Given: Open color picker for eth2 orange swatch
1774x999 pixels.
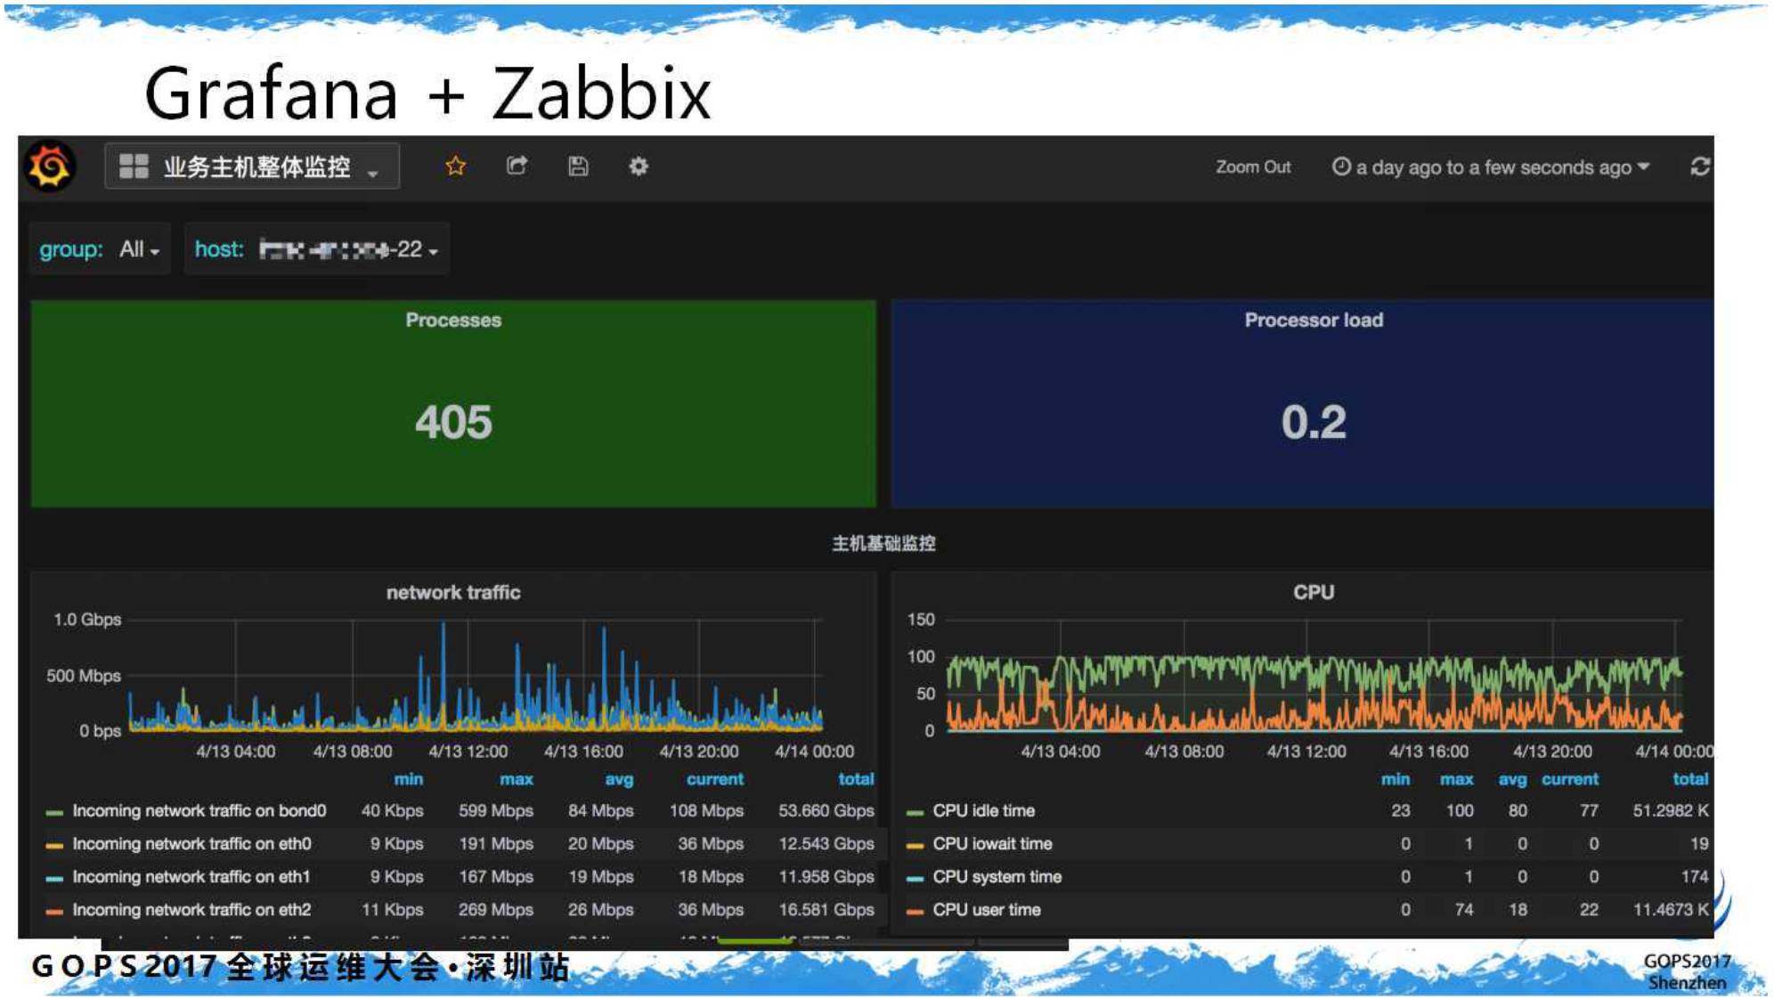Looking at the screenshot, I should pyautogui.click(x=54, y=911).
